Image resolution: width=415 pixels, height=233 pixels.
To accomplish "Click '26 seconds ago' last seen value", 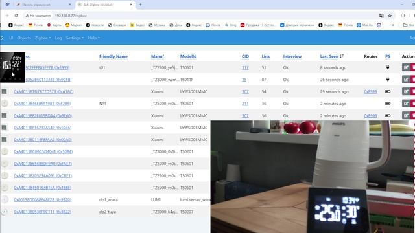I will click(335, 80).
